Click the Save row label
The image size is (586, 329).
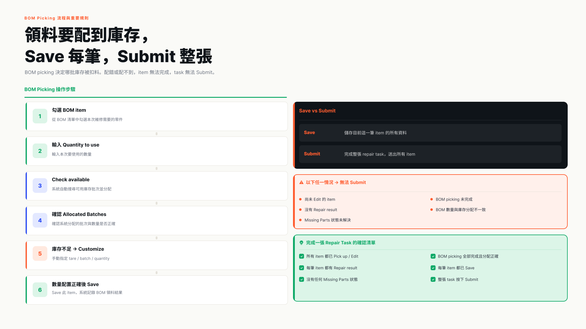309,133
